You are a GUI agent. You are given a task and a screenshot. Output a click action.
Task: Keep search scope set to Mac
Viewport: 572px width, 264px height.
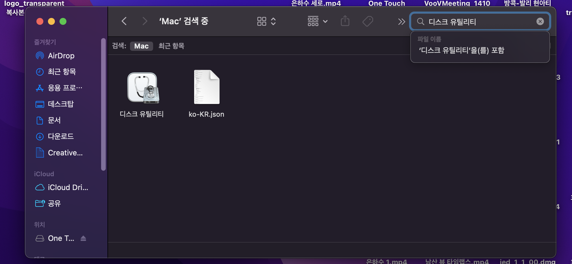[x=141, y=46]
